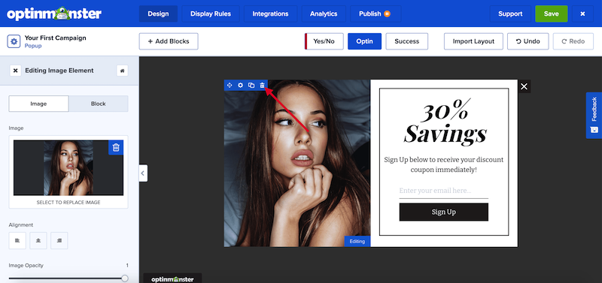Click the OptinMonster logo in header
The width and height of the screenshot is (602, 283).
point(54,14)
